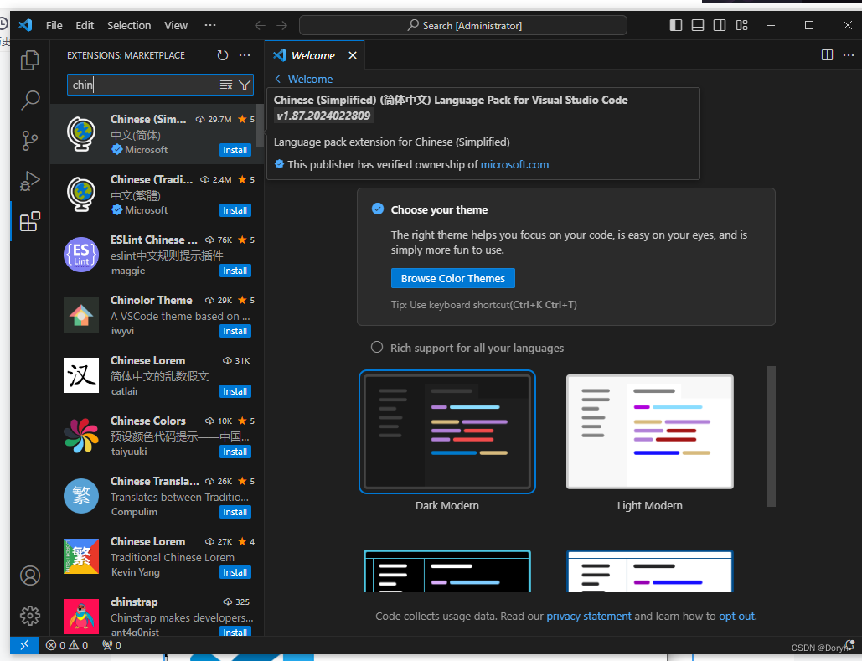Open the View menu
862x661 pixels.
tap(175, 25)
